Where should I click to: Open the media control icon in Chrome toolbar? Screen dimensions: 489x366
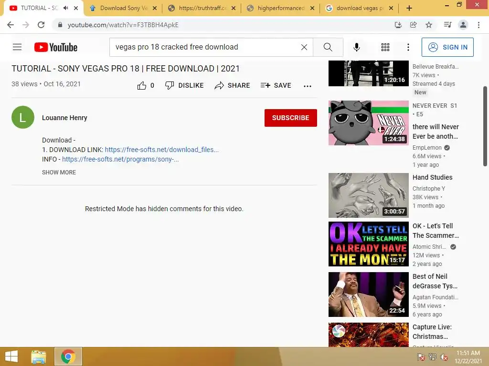coord(447,25)
